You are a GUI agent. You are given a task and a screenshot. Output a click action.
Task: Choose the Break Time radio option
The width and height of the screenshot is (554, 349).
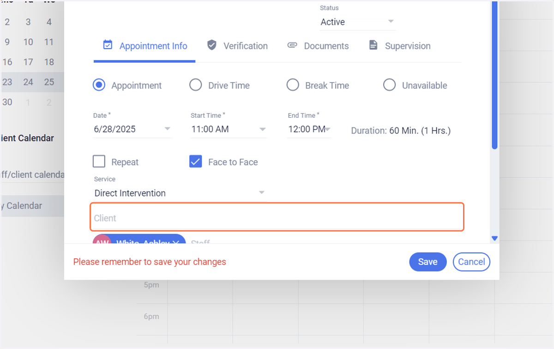[293, 85]
